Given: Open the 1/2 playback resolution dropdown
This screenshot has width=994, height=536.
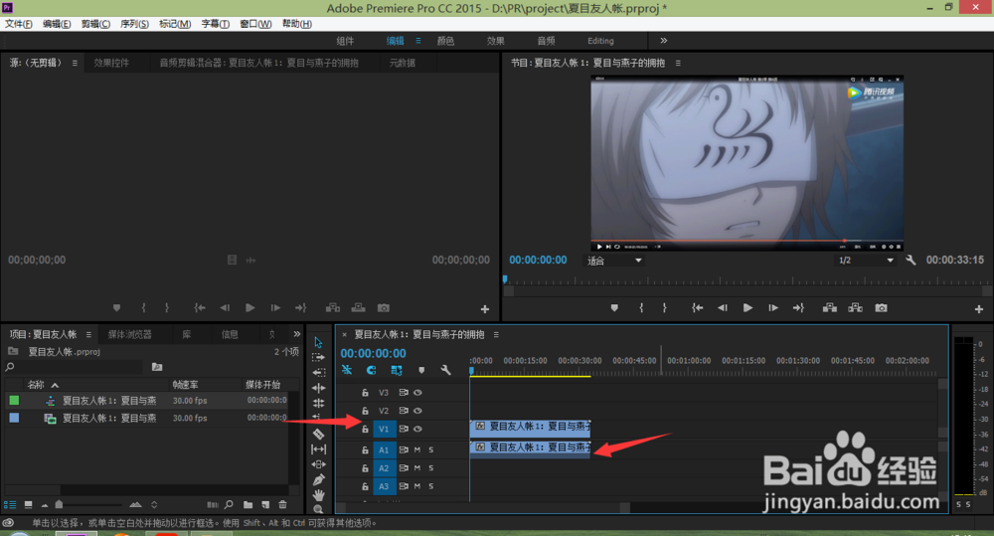Looking at the screenshot, I should tap(866, 261).
